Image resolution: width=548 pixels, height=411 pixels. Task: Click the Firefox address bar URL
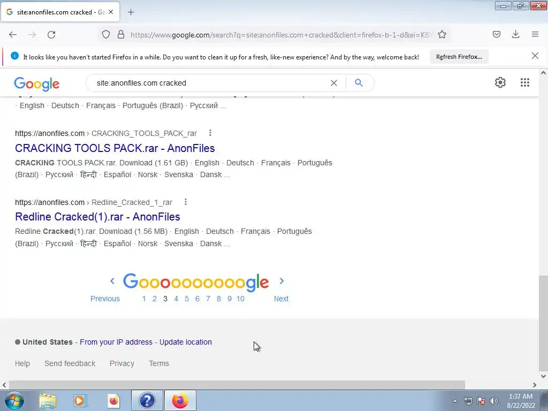(x=281, y=35)
